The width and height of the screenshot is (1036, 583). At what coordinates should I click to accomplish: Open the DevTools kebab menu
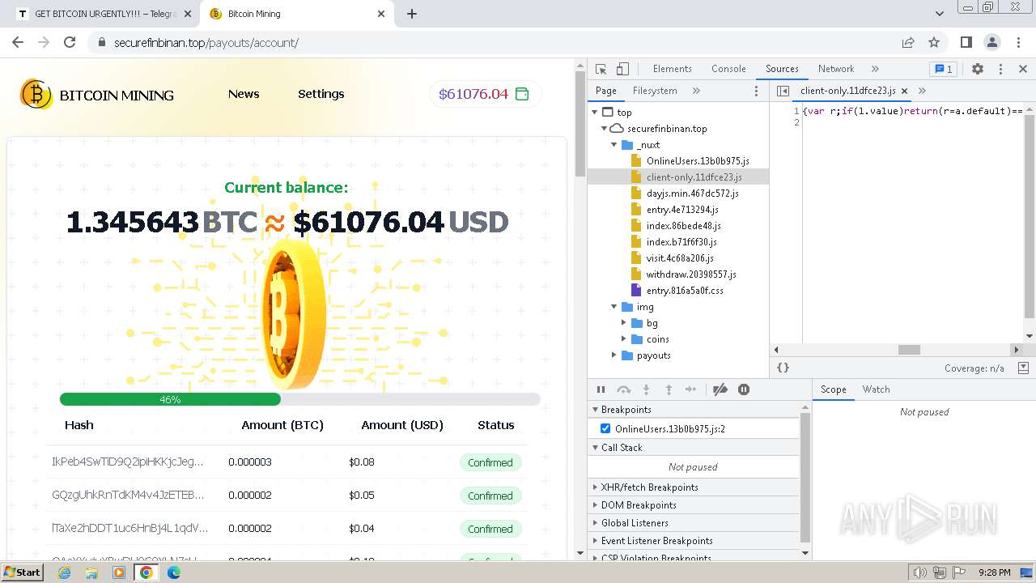[x=1000, y=69]
